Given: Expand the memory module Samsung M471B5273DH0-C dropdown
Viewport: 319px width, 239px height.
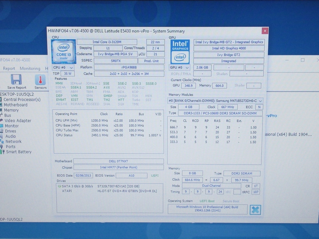Looking at the screenshot, I should click(215, 101).
